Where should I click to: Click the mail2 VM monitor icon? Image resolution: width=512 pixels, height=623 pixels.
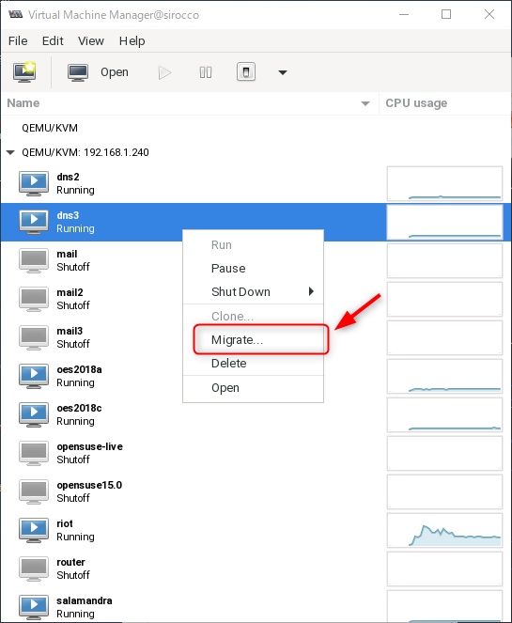click(x=34, y=299)
